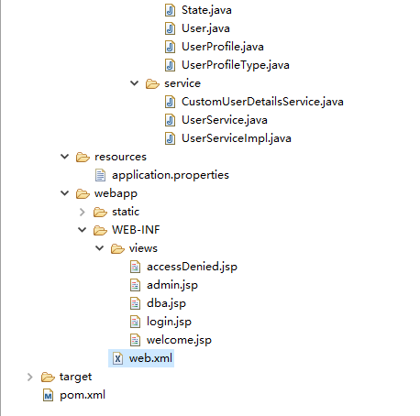Image resolution: width=420 pixels, height=416 pixels.
Task: Click the web.xml XML file icon
Action: (x=117, y=358)
